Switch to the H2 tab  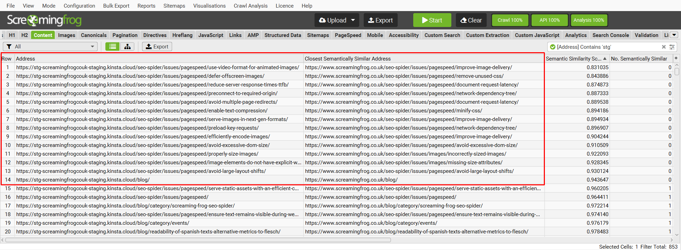point(25,35)
